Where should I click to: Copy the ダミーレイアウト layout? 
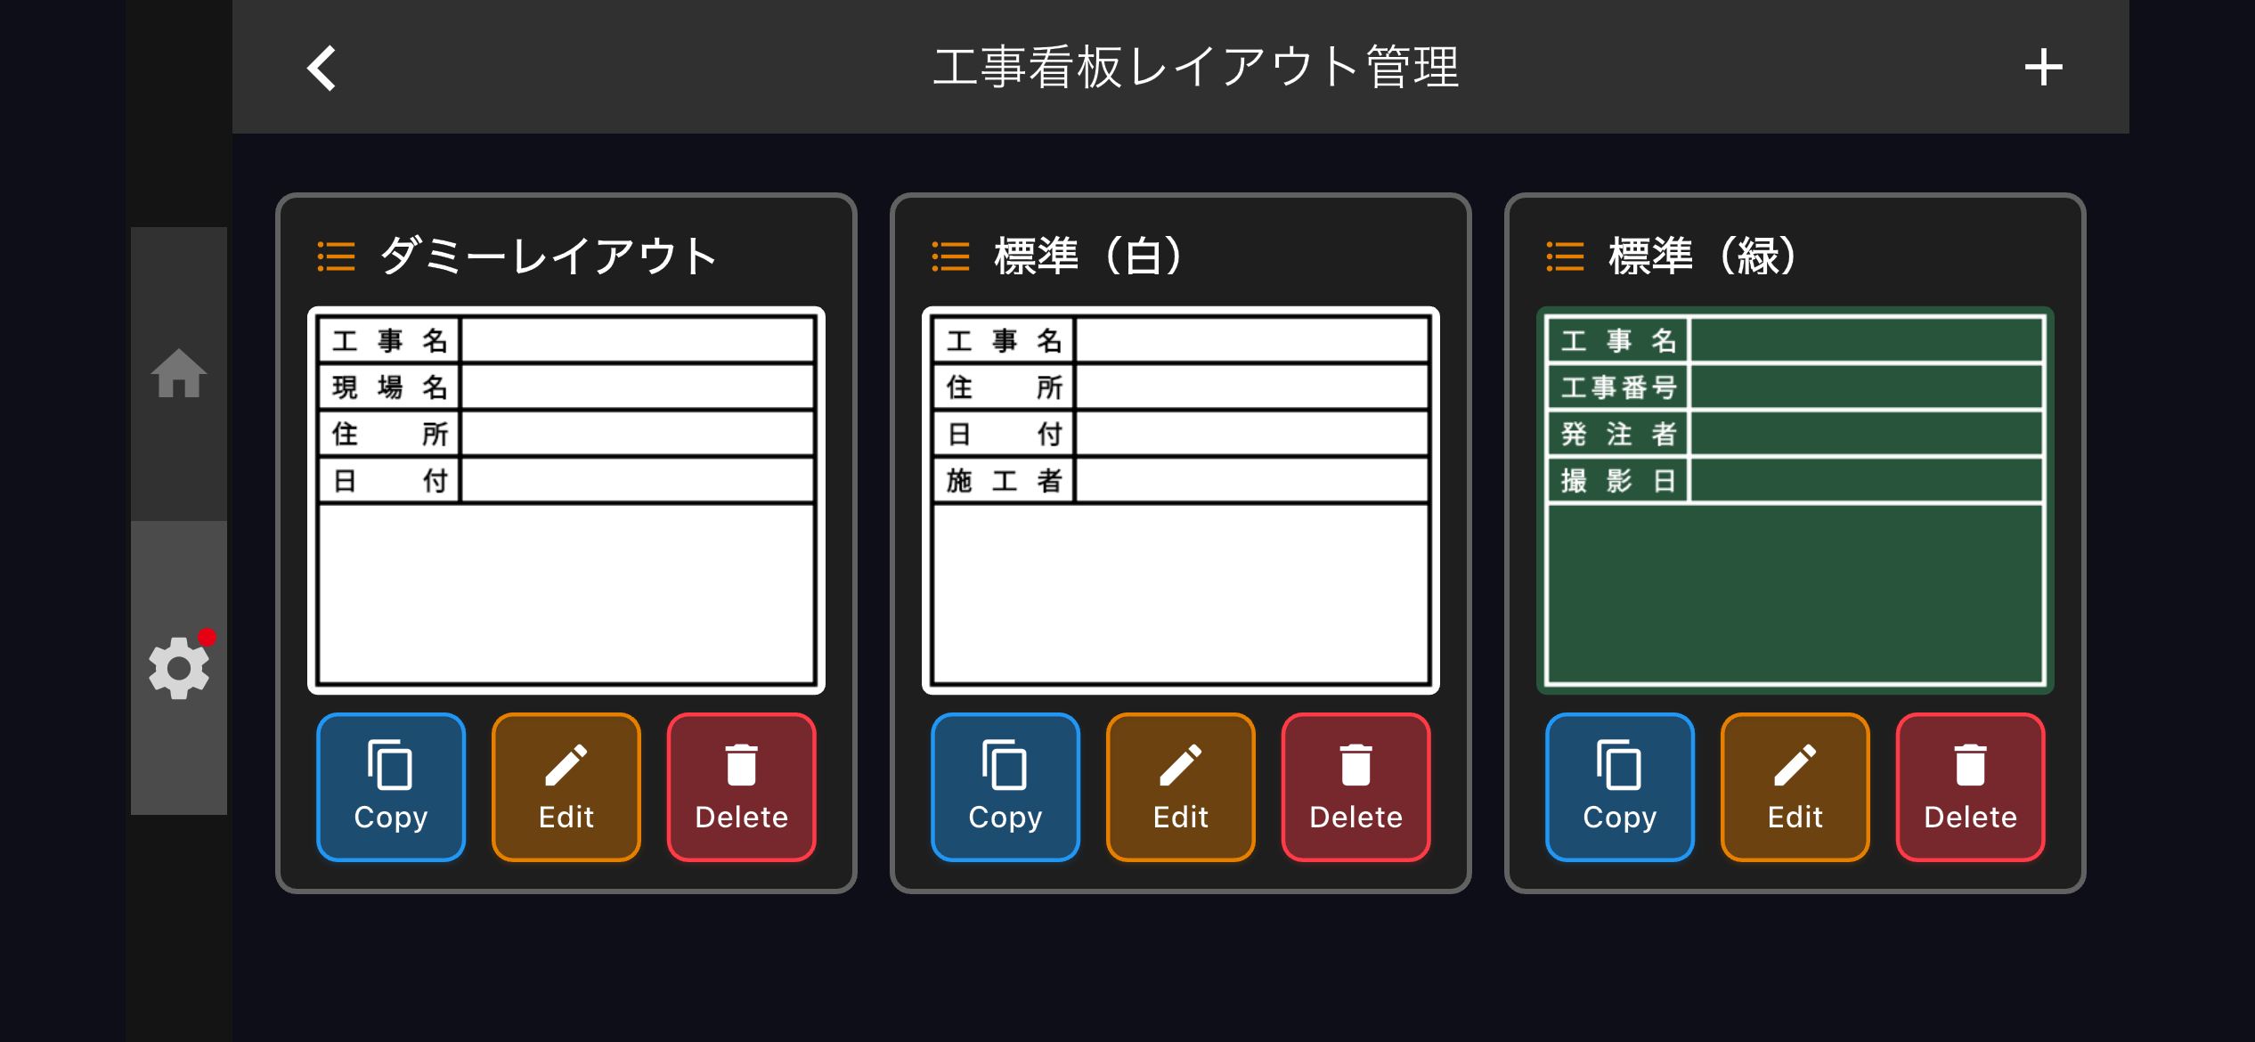391,787
